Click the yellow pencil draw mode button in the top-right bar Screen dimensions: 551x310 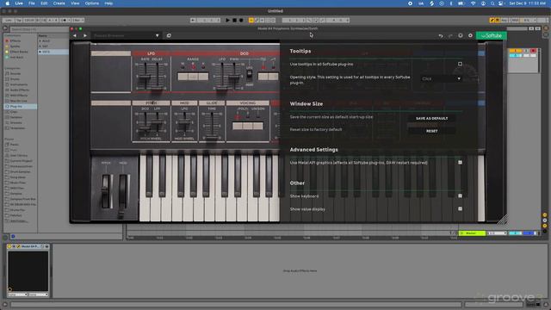pos(492,21)
